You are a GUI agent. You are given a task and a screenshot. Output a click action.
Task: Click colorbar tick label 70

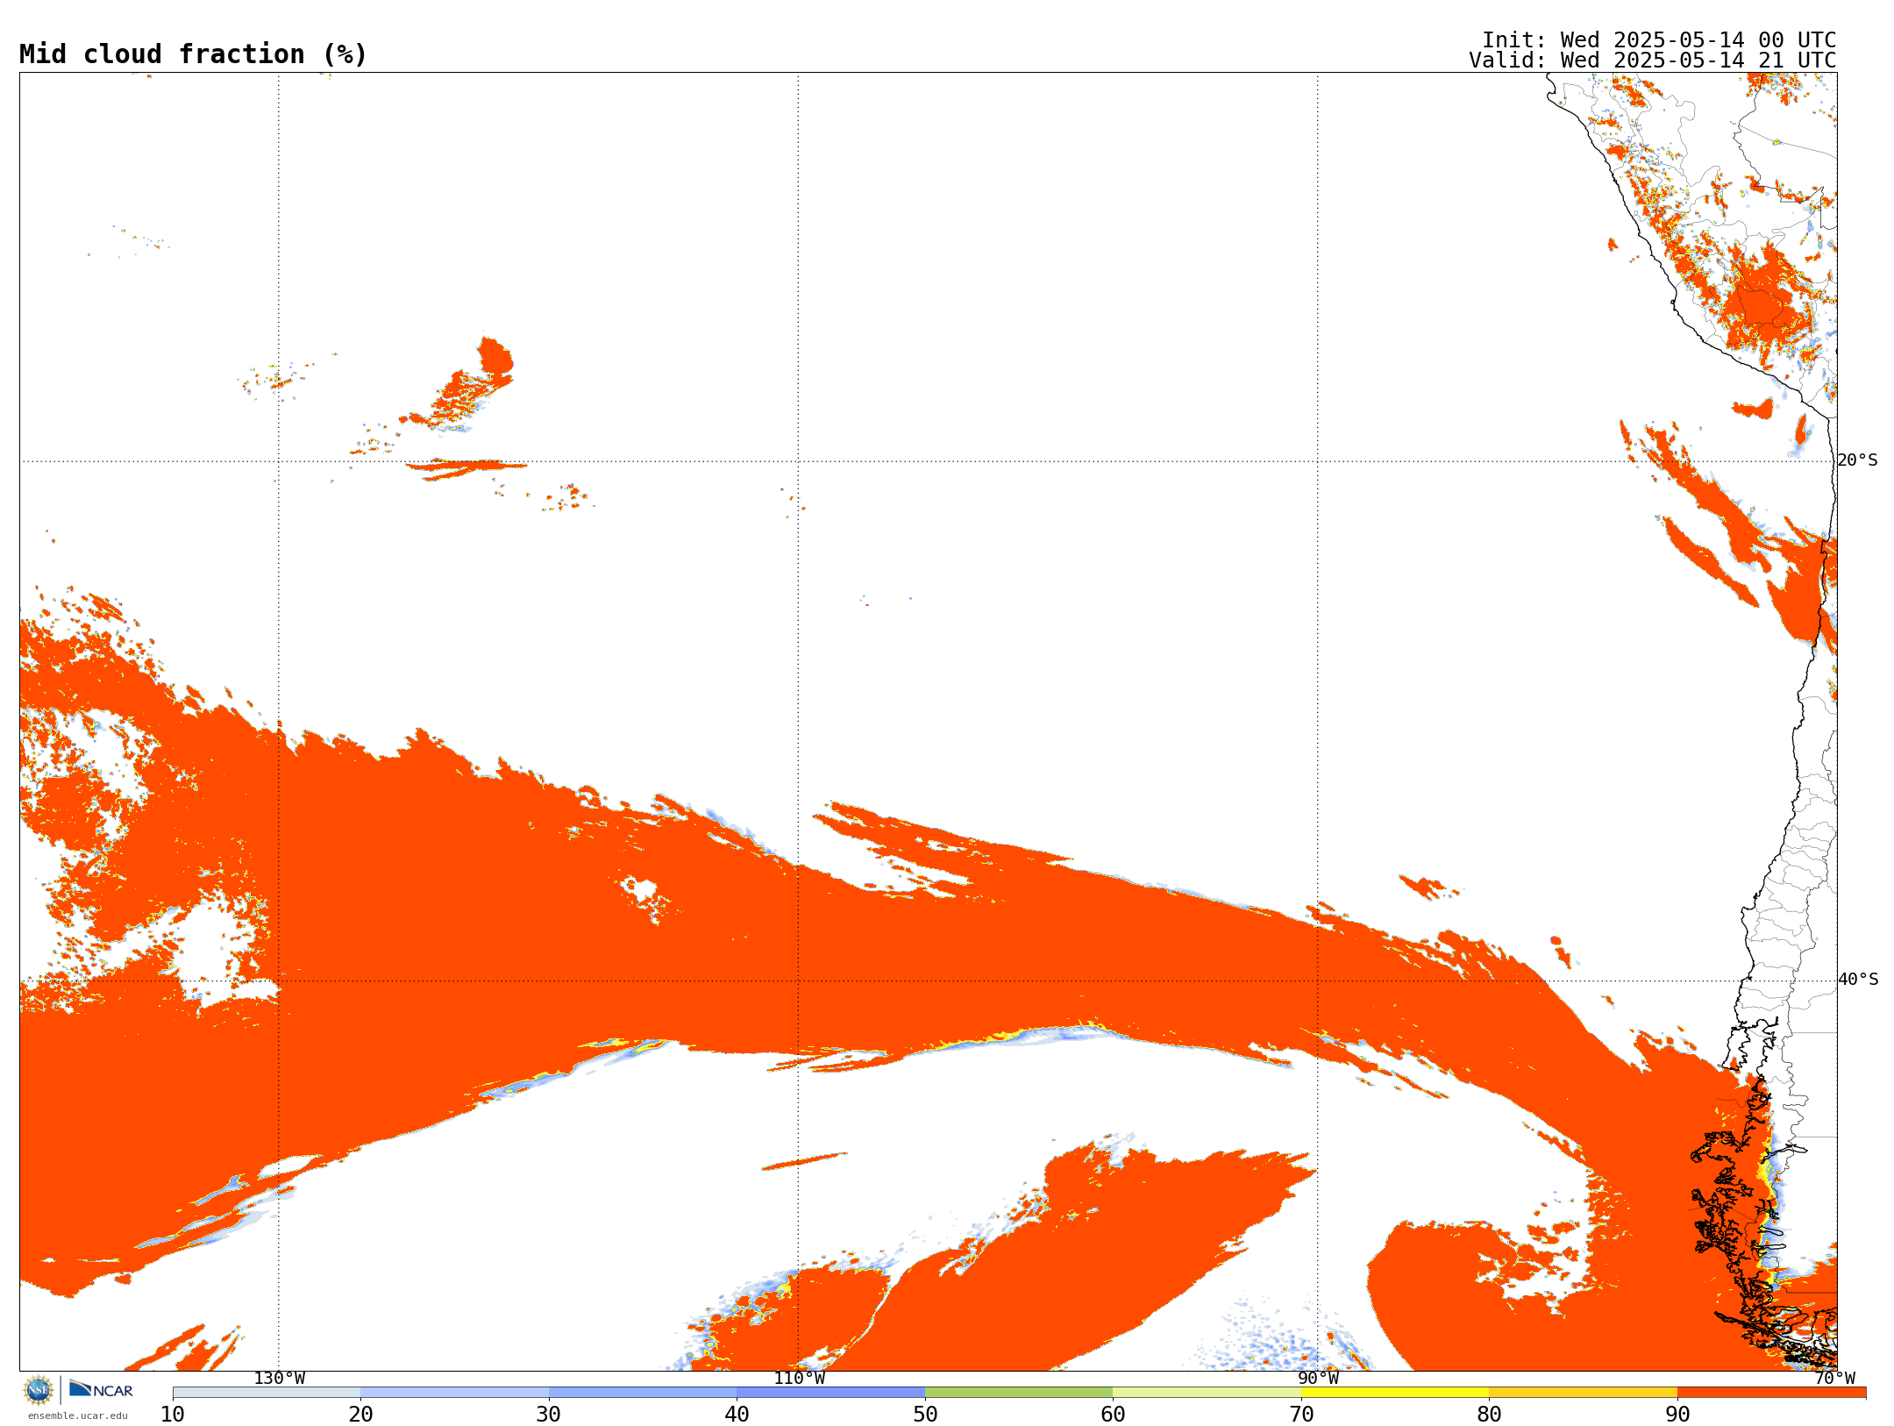[x=1301, y=1415]
